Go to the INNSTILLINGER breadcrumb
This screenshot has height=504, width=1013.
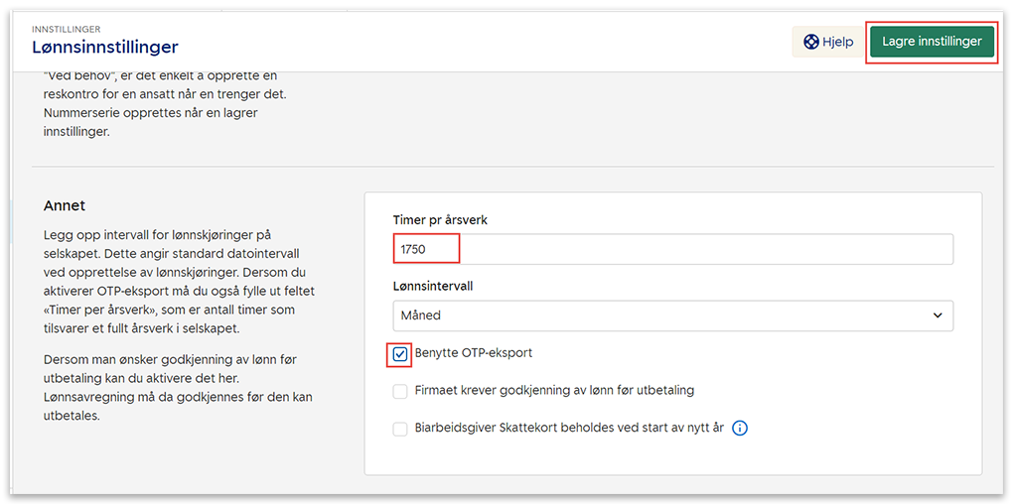click(66, 30)
